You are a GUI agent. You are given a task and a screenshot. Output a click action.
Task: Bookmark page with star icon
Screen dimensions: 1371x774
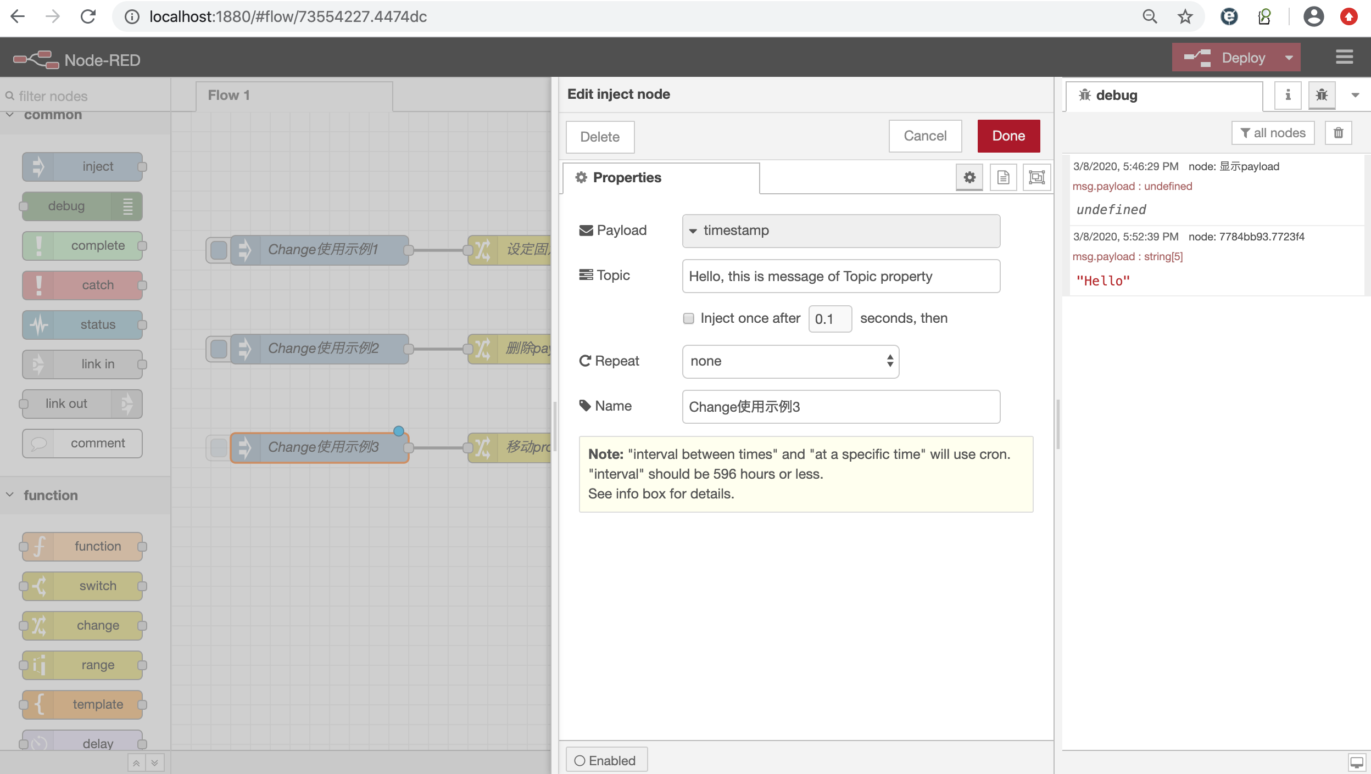tap(1185, 16)
